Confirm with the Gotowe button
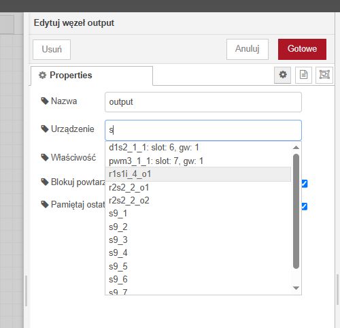 [x=302, y=49]
